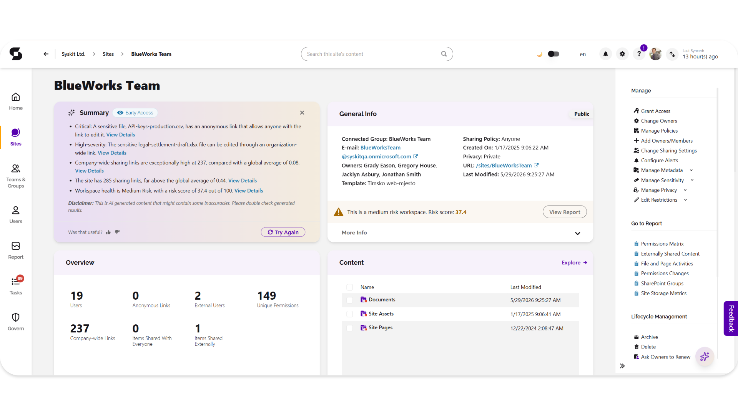Focus the site content search field

[x=377, y=54]
